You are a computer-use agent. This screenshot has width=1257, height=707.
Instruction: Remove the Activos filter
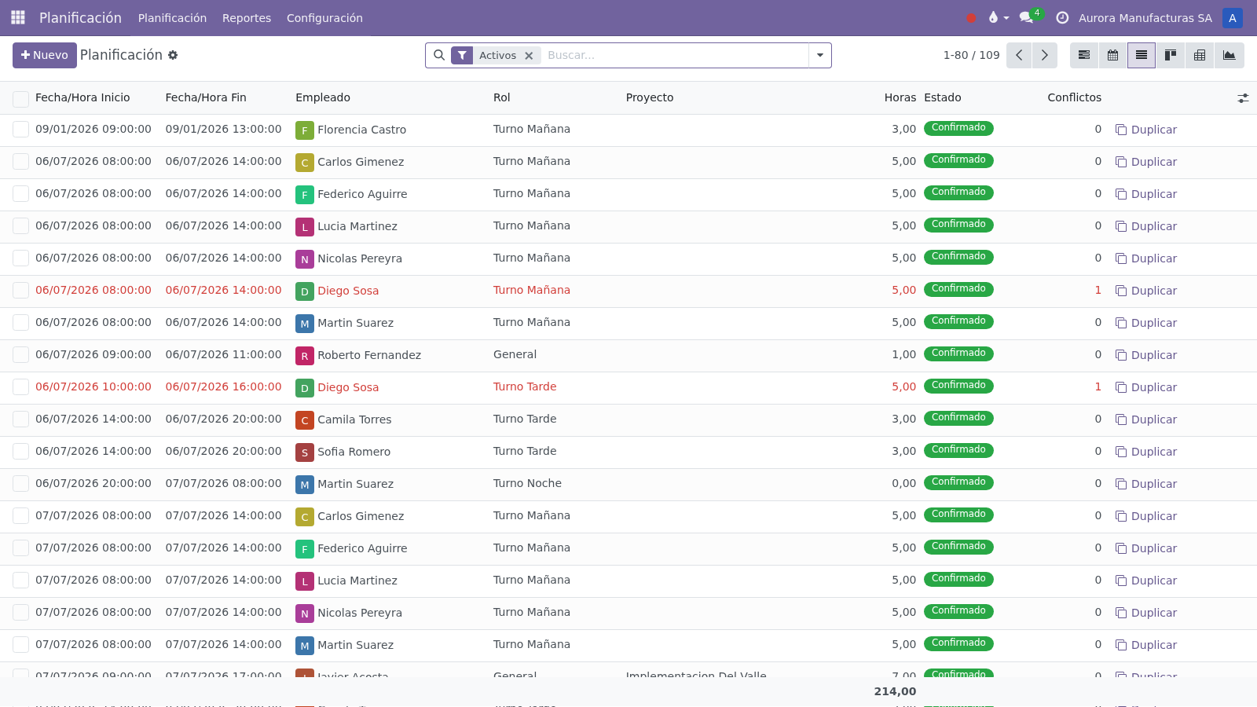[x=529, y=56]
